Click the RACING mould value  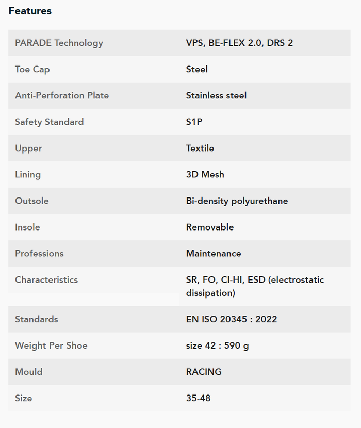click(x=204, y=372)
